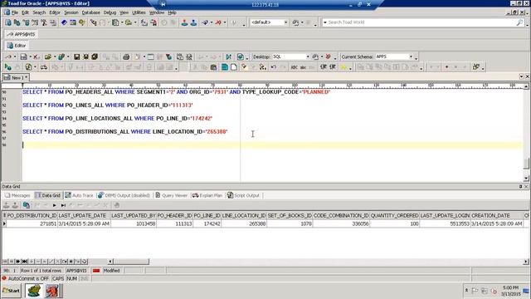
Task: Select the APPS@VIS connection tab
Action: pos(21,34)
